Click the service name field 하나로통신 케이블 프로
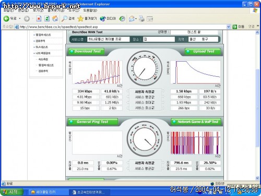 coord(109,39)
